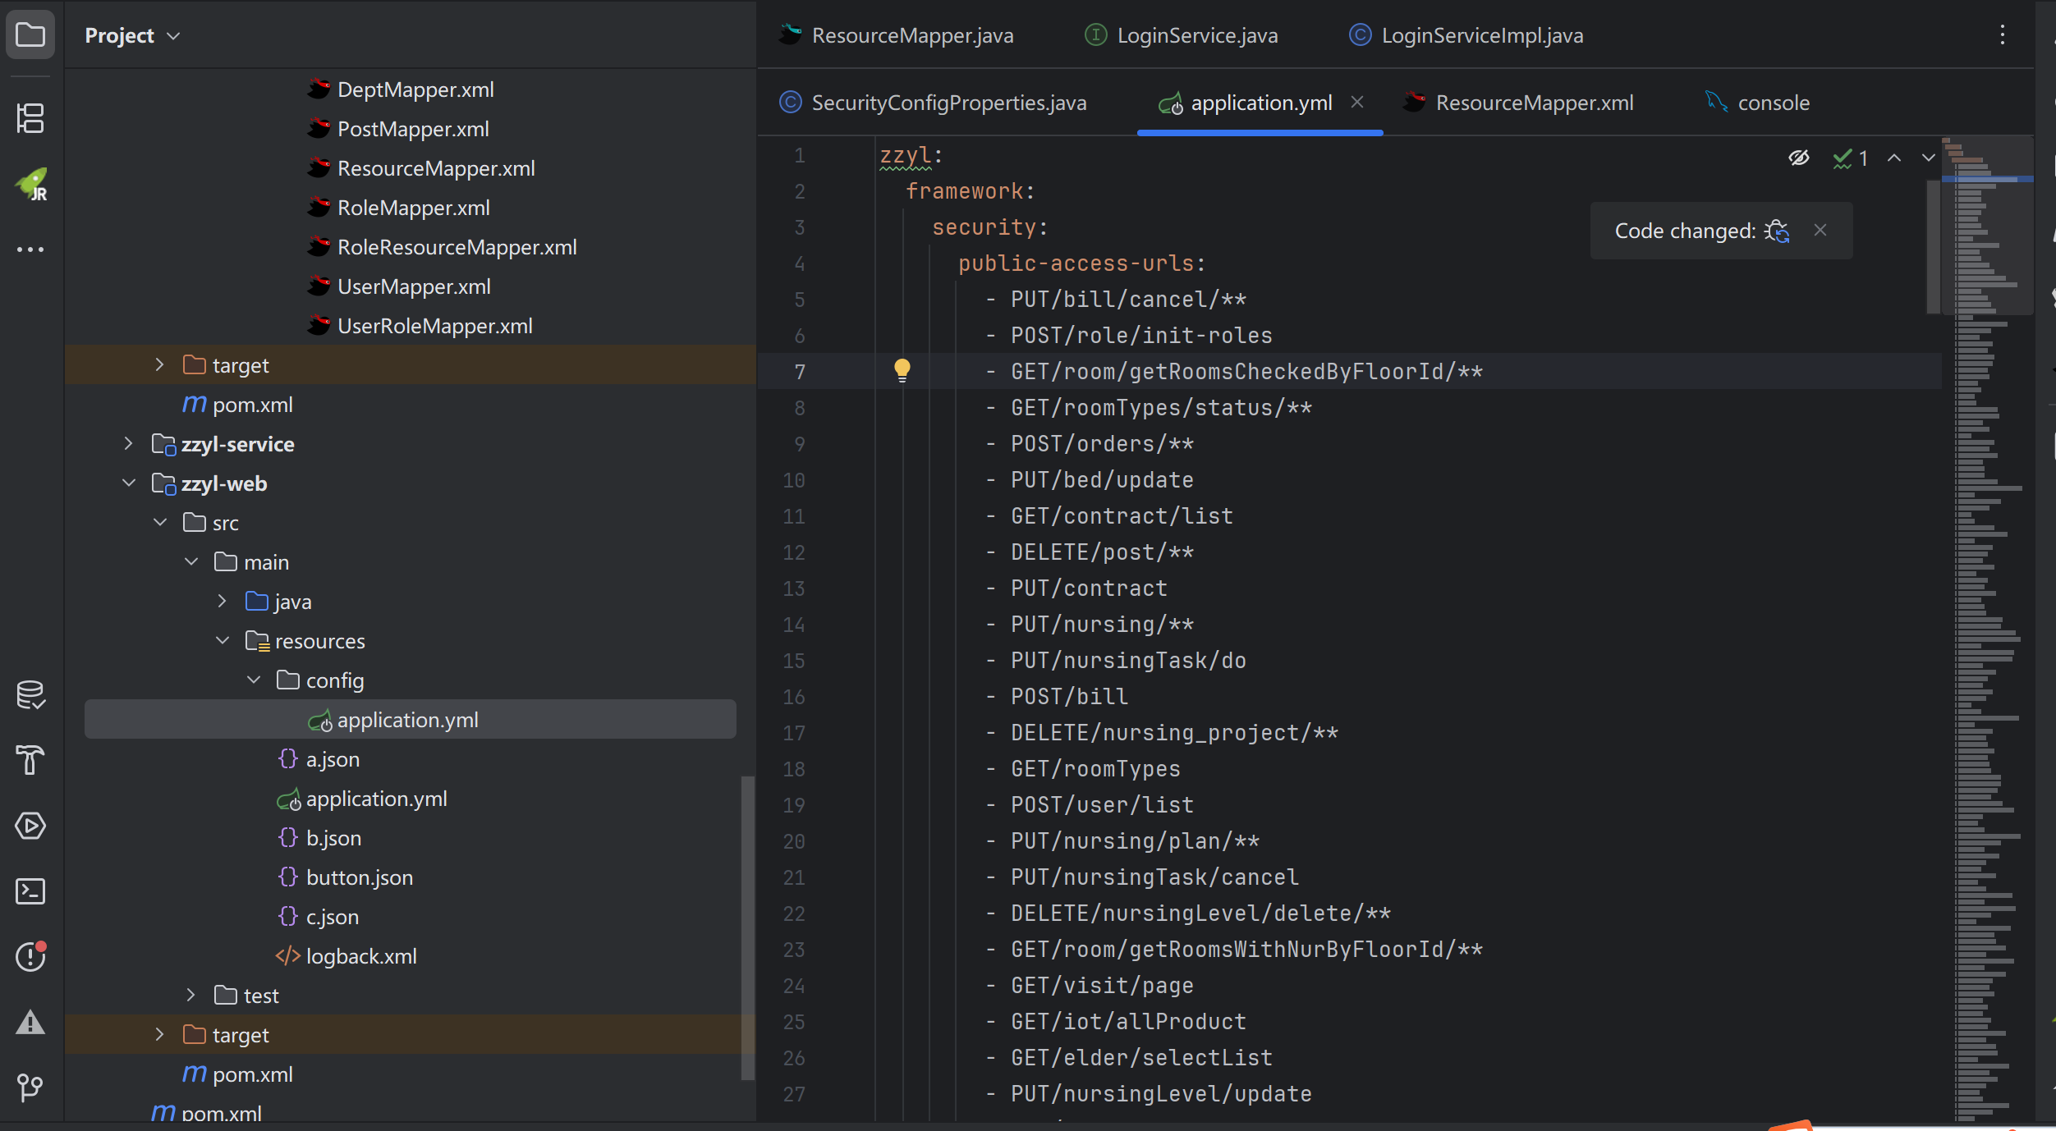
Task: Click the load Maven changes icon
Action: point(1778,231)
